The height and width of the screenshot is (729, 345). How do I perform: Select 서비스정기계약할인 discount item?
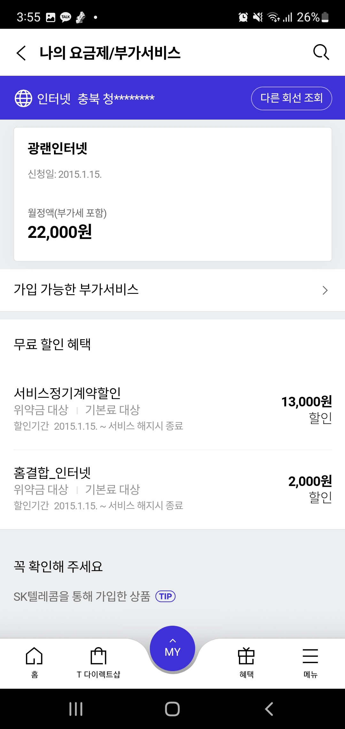[x=172, y=409]
